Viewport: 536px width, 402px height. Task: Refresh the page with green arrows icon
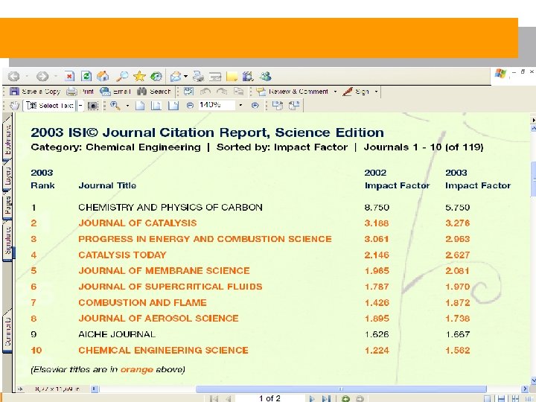pyautogui.click(x=86, y=76)
